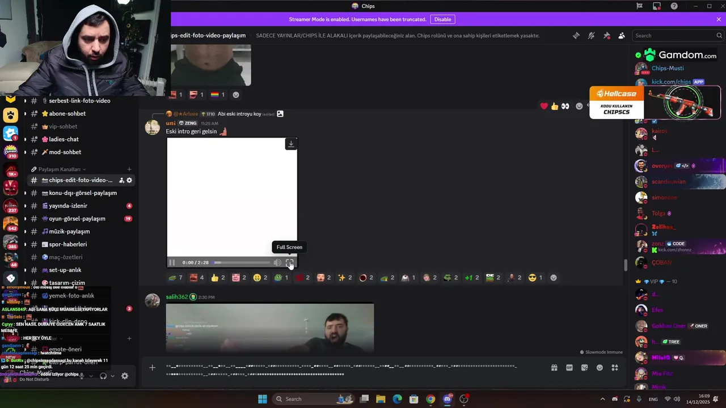726x408 pixels.
Task: Open File Explorer from taskbar
Action: pos(381,399)
